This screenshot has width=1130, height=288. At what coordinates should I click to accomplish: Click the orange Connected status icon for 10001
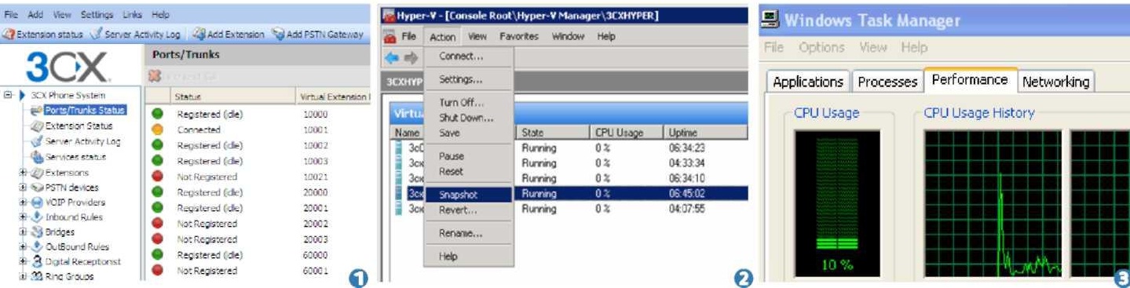tap(157, 129)
